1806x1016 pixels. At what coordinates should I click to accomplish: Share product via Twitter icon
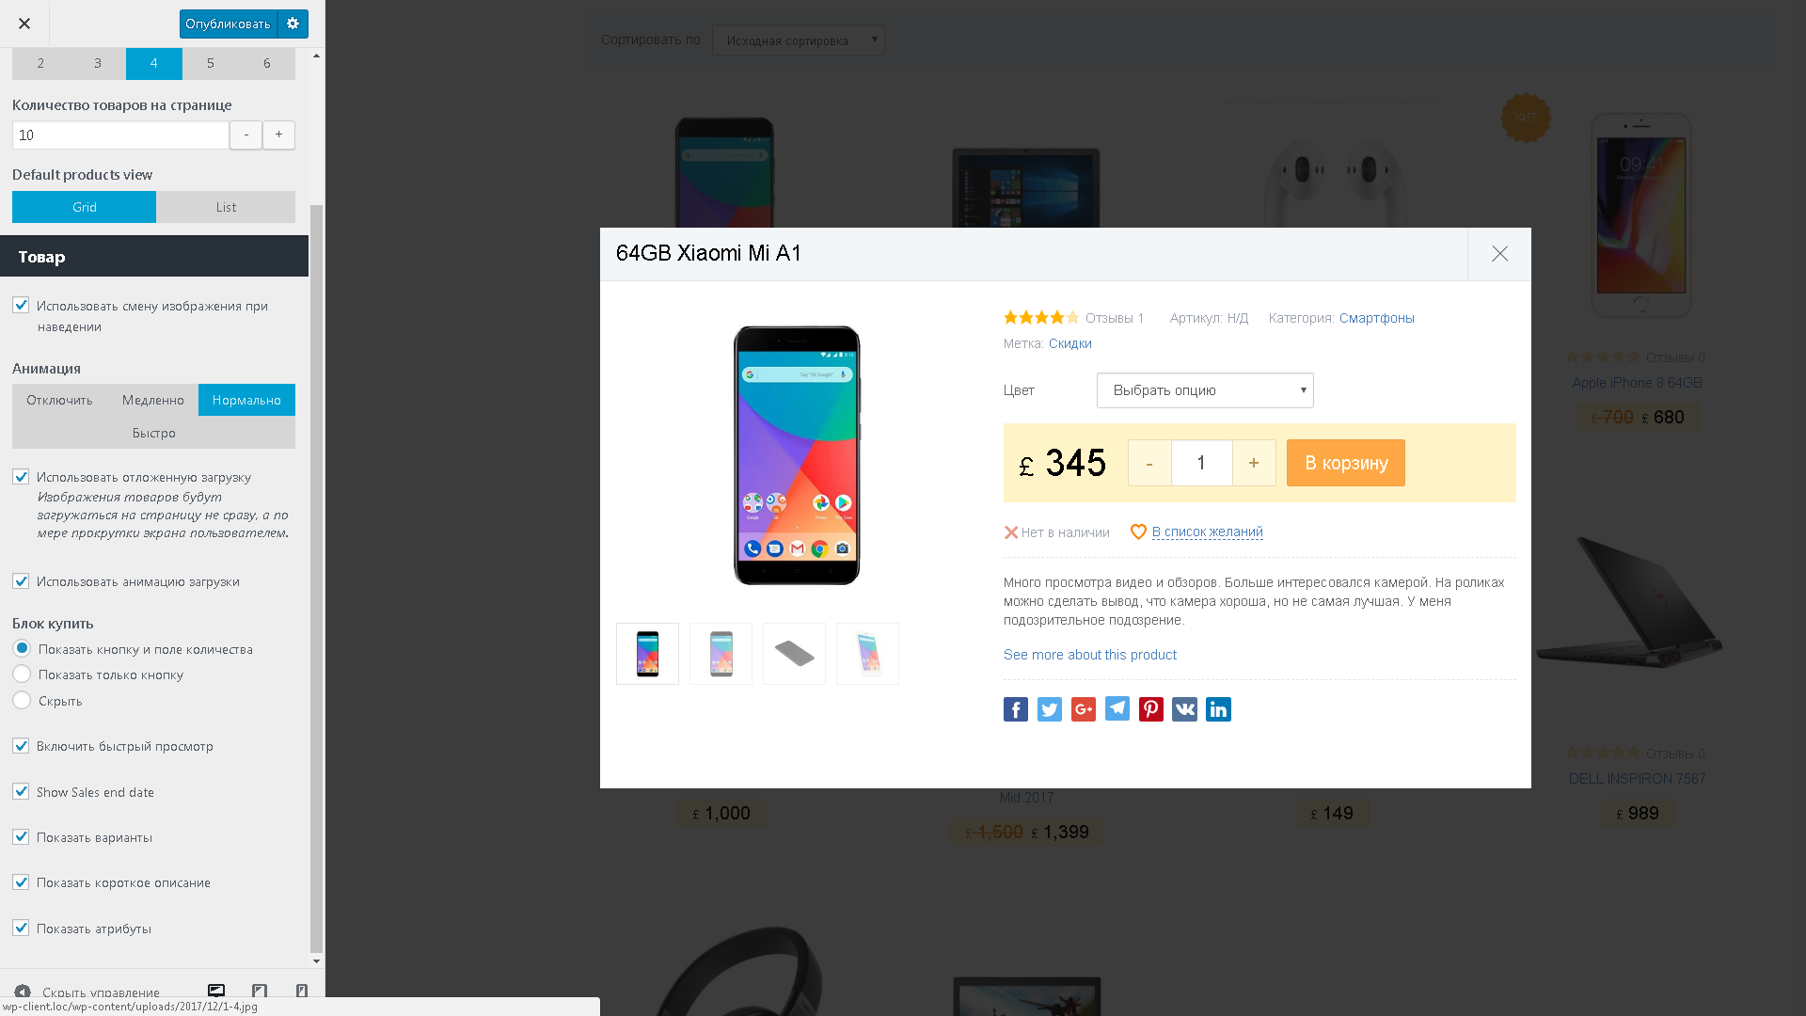point(1049,709)
